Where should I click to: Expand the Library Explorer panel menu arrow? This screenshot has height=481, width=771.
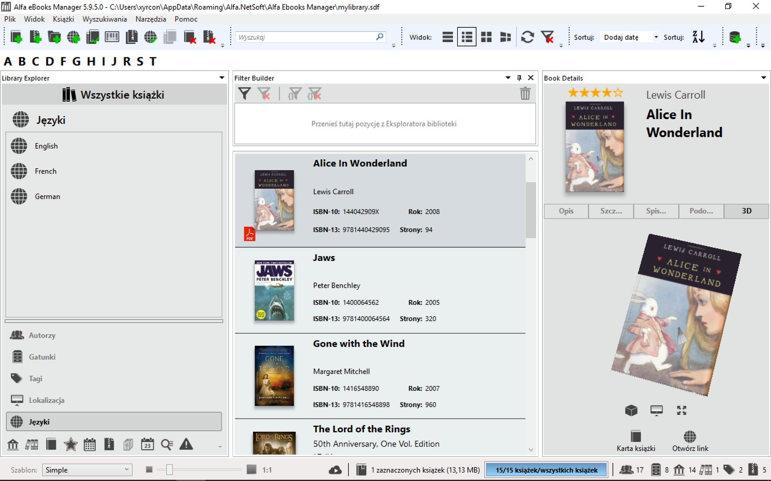(x=221, y=78)
